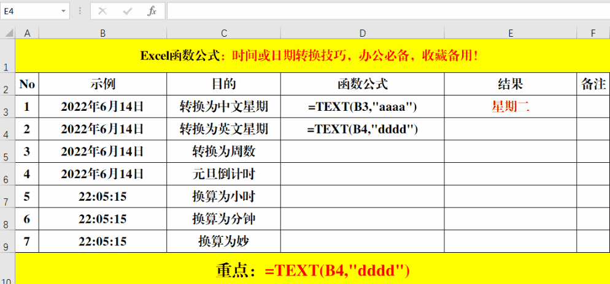This screenshot has width=610, height=284.
Task: Click the 22:05:15 cell in row 8
Action: click(x=102, y=219)
